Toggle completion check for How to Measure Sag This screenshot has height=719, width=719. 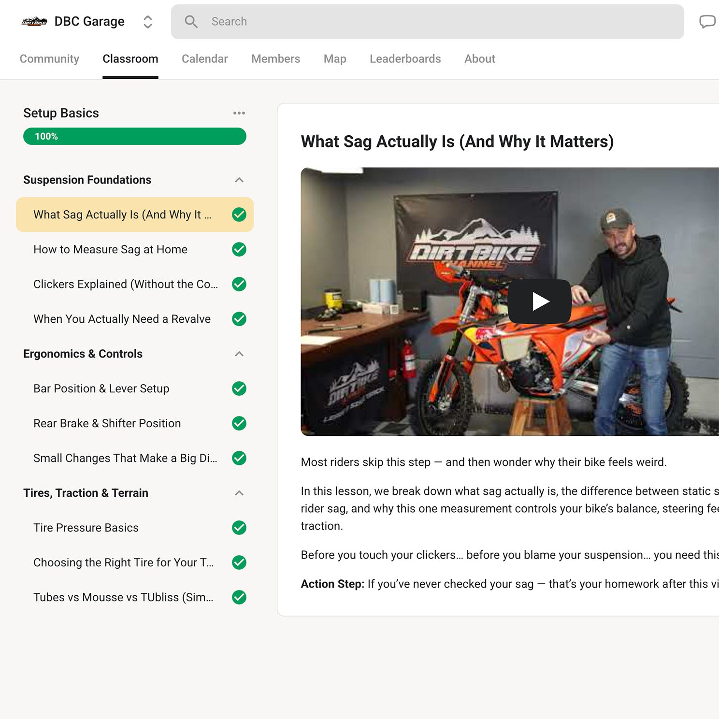coord(239,249)
